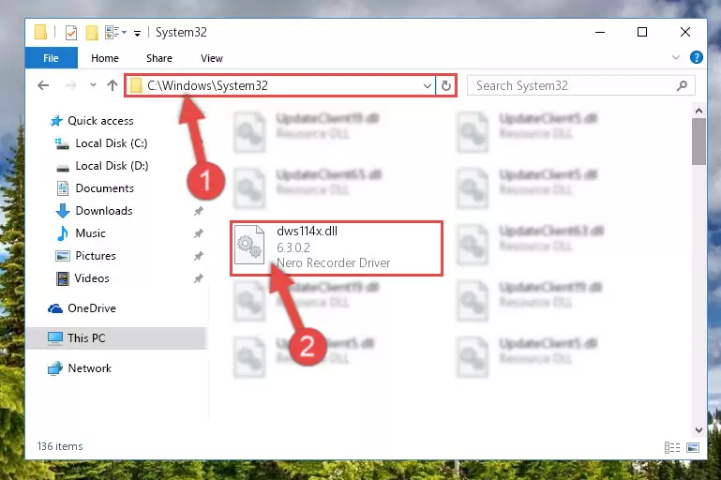Expand the ribbon with the chevron
This screenshot has width=721, height=480.
[675, 57]
